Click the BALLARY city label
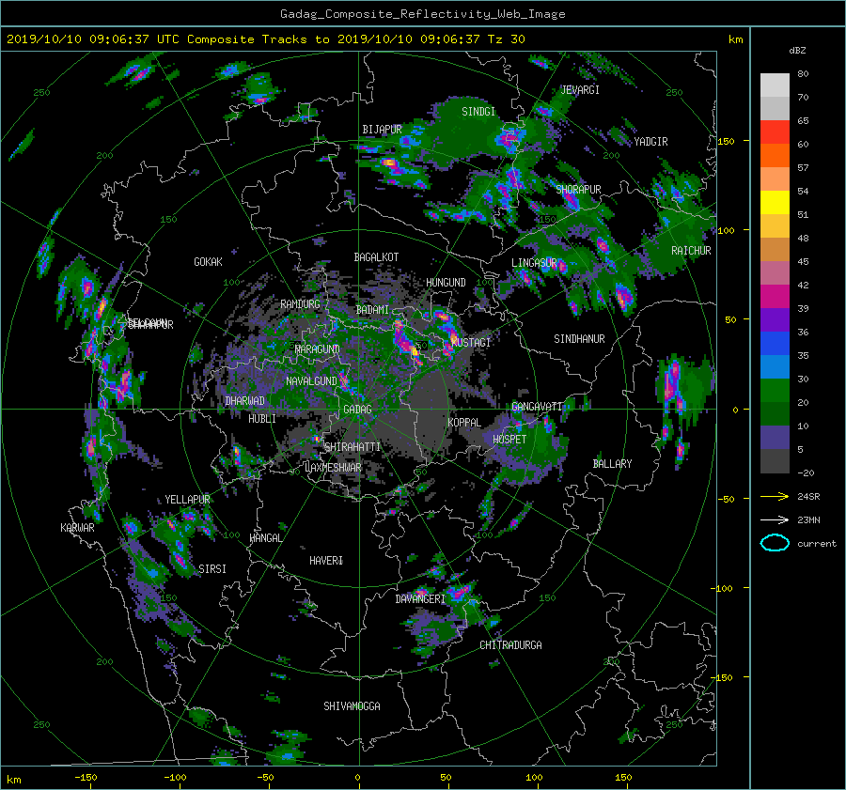This screenshot has height=790, width=846. point(612,464)
